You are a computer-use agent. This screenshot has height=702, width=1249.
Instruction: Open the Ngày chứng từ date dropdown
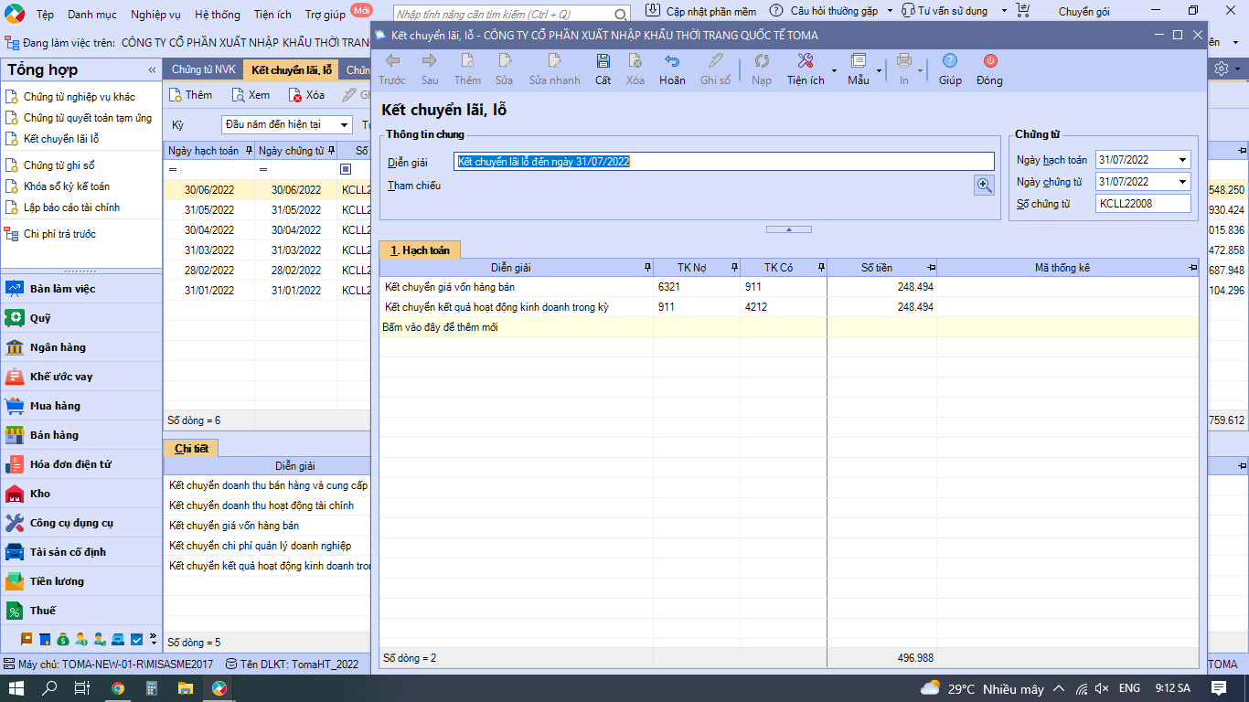(x=1183, y=182)
